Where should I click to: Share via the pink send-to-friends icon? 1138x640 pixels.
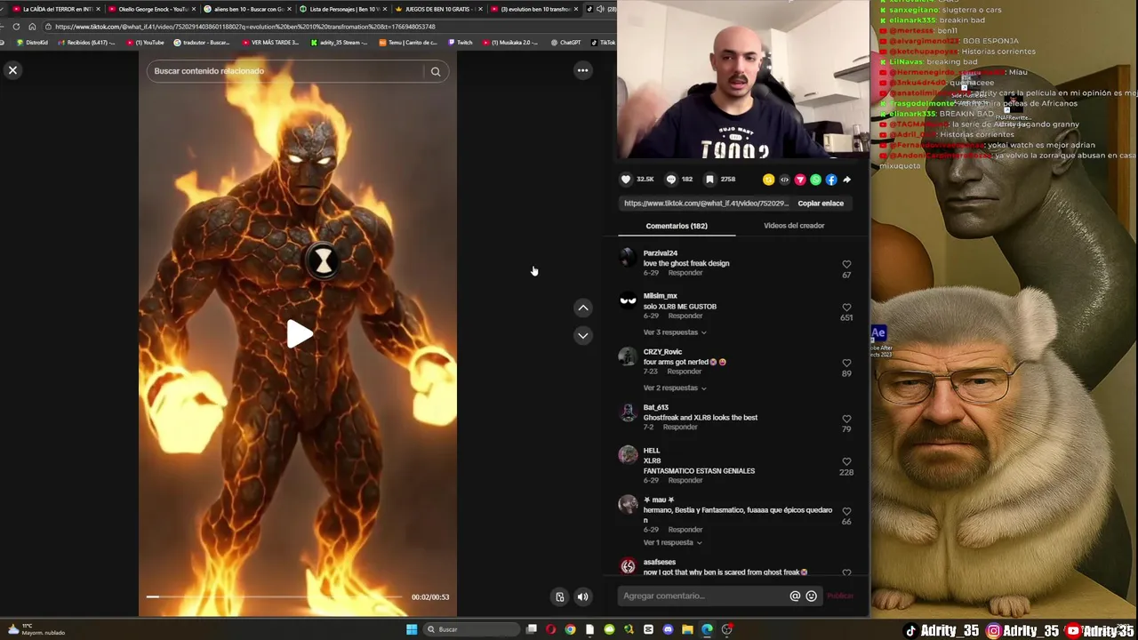800,180
